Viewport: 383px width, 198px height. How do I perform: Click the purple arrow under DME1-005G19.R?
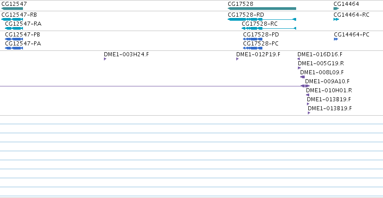(x=299, y=68)
